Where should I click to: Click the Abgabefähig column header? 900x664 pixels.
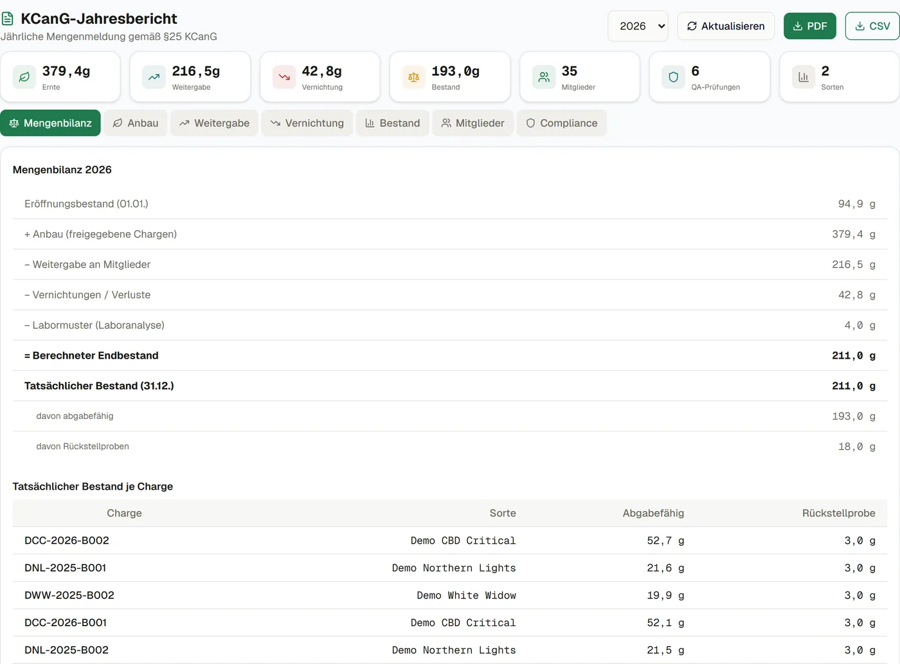click(x=653, y=513)
